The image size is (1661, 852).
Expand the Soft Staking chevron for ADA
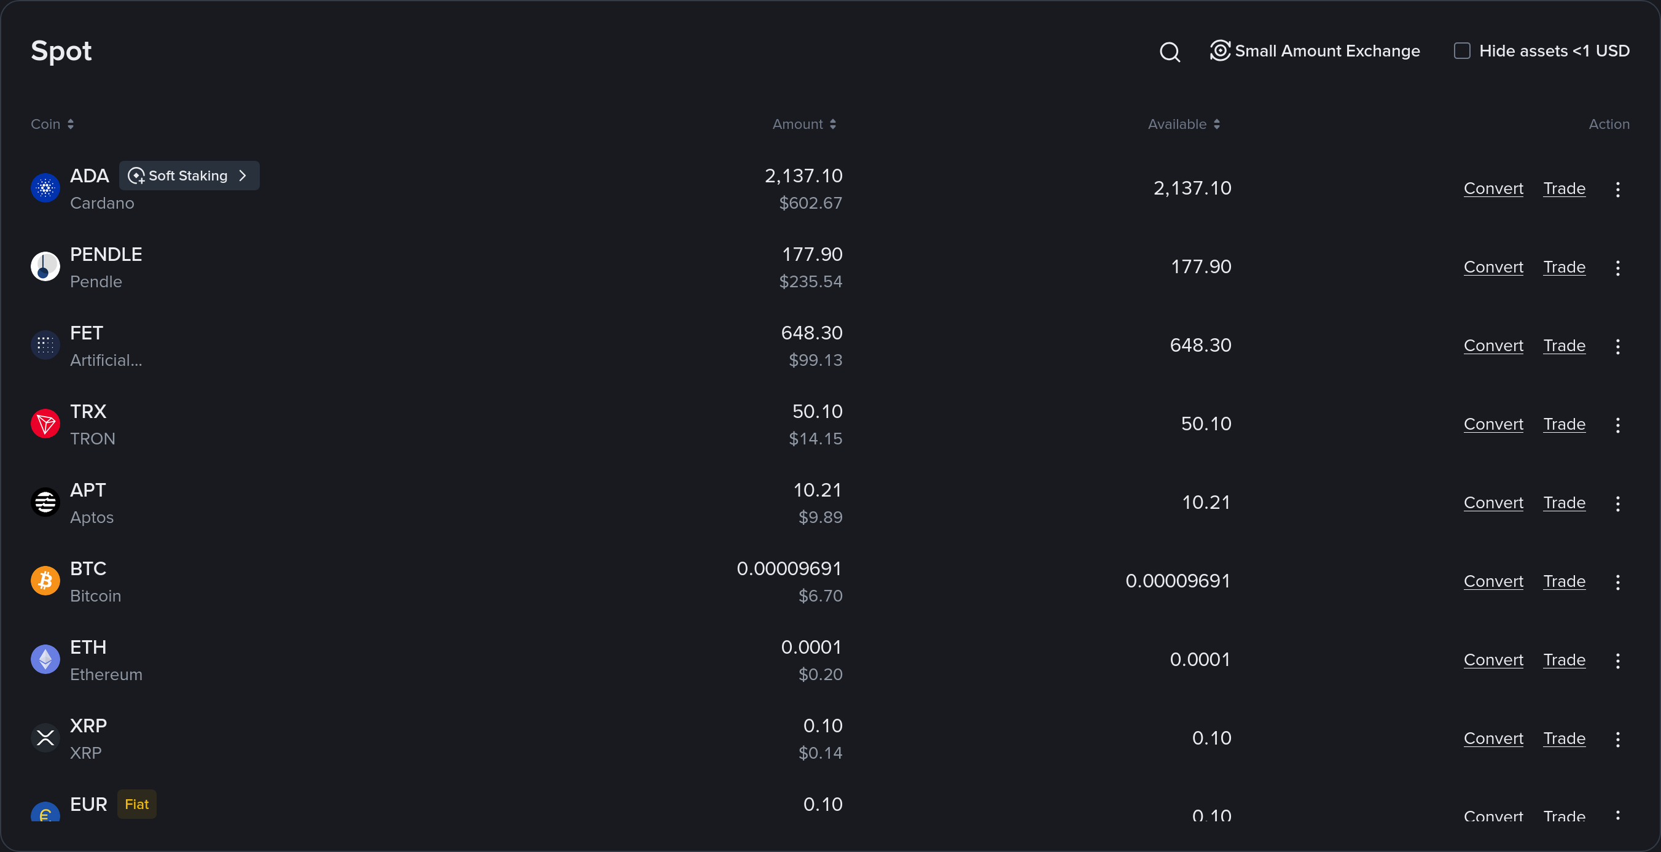(243, 176)
